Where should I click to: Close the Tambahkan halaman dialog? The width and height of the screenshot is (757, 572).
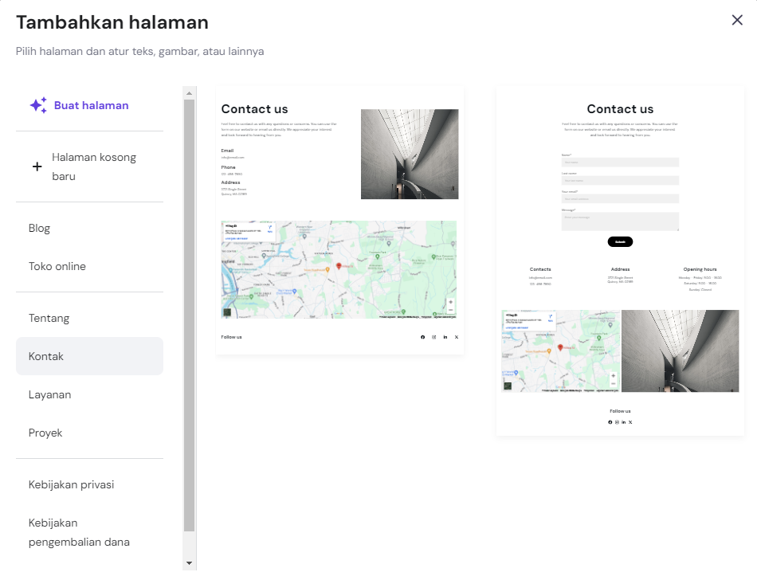point(737,20)
